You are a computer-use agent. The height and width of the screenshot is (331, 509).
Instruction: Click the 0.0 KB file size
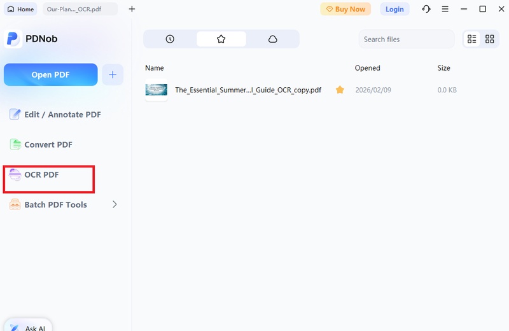[447, 90]
